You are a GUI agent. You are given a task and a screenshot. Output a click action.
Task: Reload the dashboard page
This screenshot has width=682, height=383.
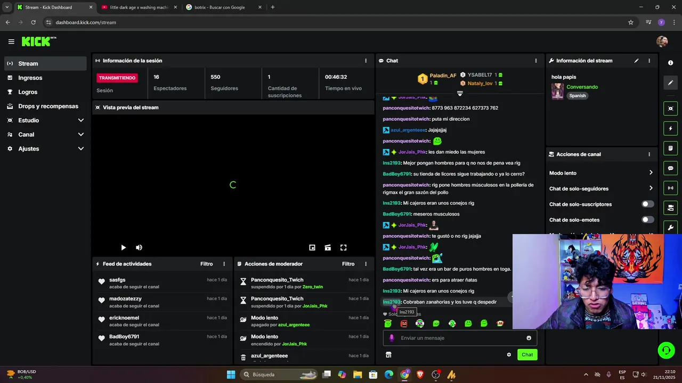[33, 22]
